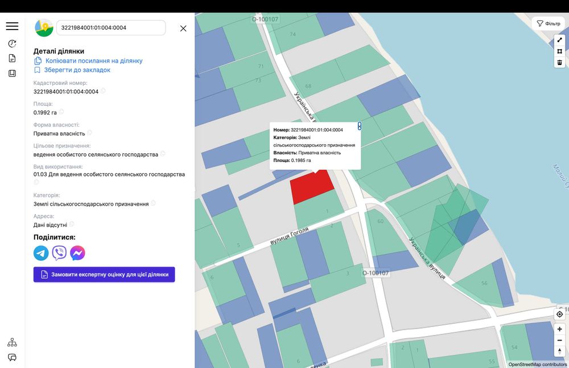
Task: Click the cadastral number search field
Action: 111,27
